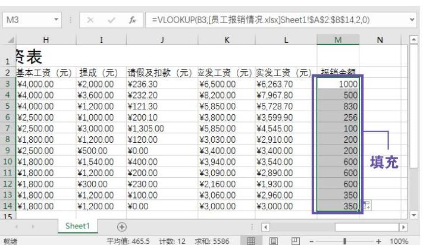Click horizontal scrollbar left arrow

(265, 227)
